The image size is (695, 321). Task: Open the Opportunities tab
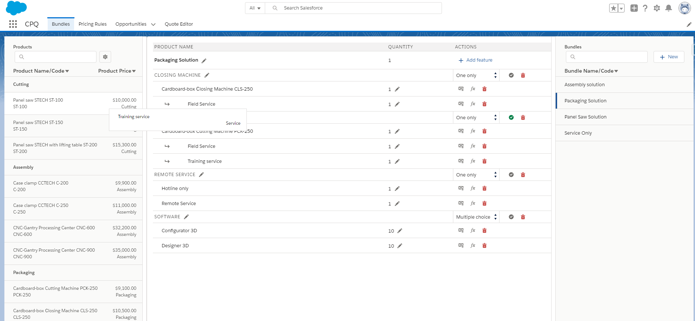131,24
